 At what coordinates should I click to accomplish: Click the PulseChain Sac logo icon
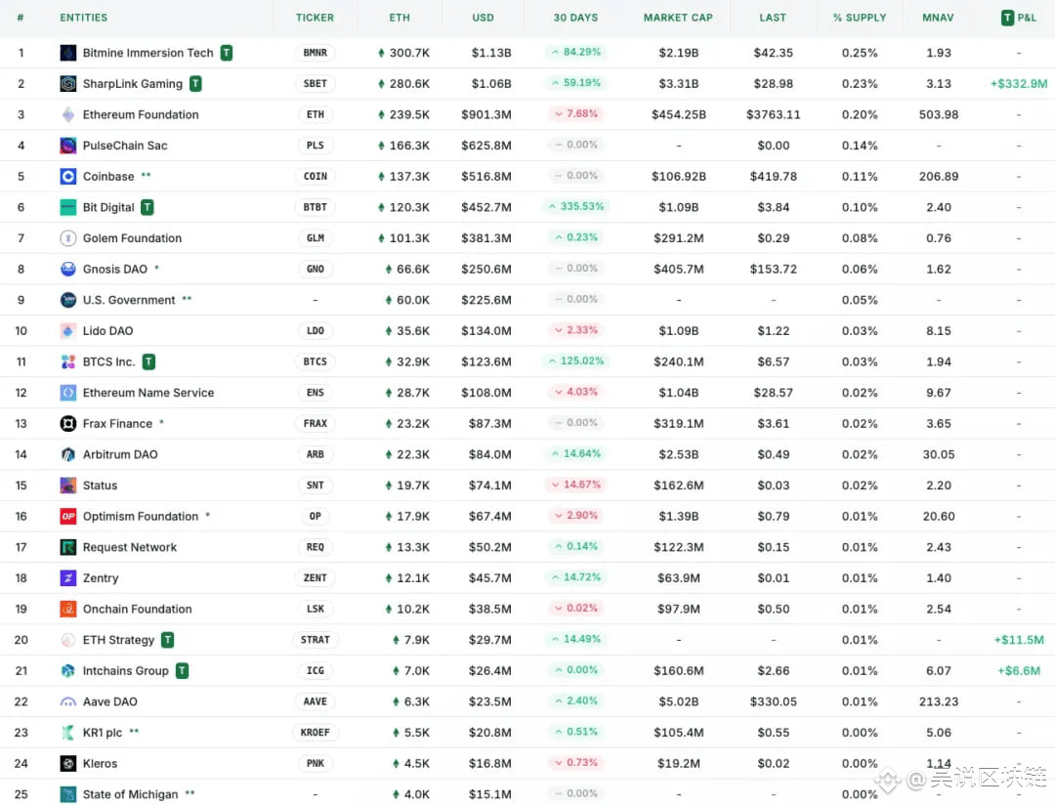(68, 146)
